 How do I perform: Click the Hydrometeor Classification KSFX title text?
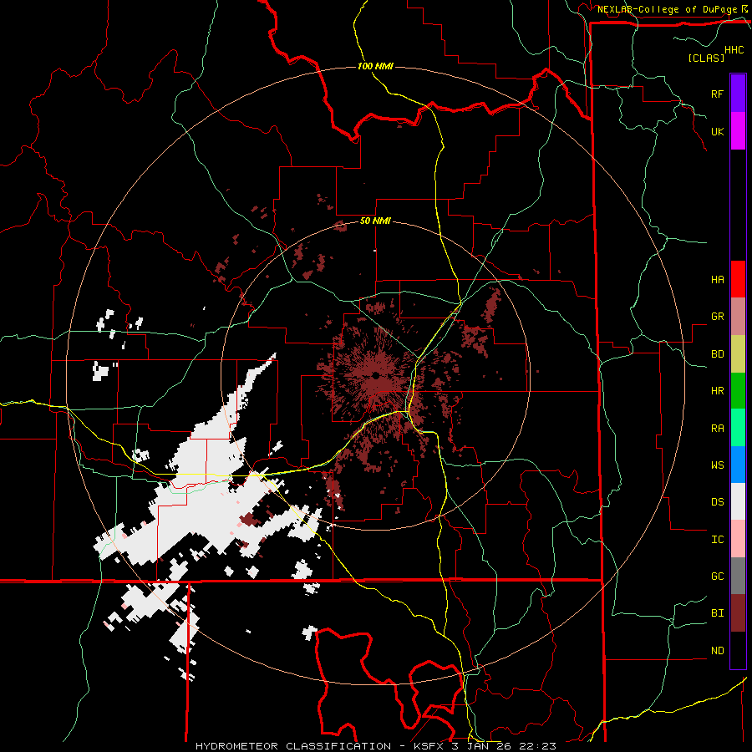[375, 746]
